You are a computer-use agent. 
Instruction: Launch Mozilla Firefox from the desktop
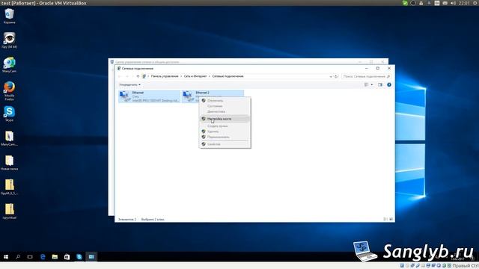[9, 90]
